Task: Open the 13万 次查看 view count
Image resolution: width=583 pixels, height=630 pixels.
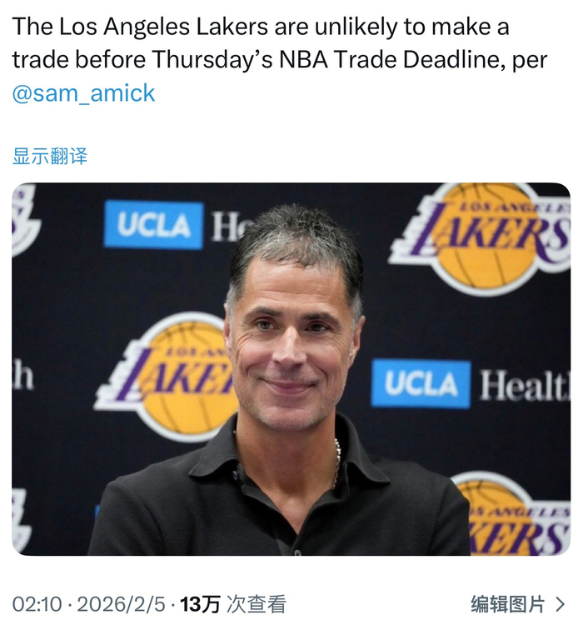Action: click(233, 604)
